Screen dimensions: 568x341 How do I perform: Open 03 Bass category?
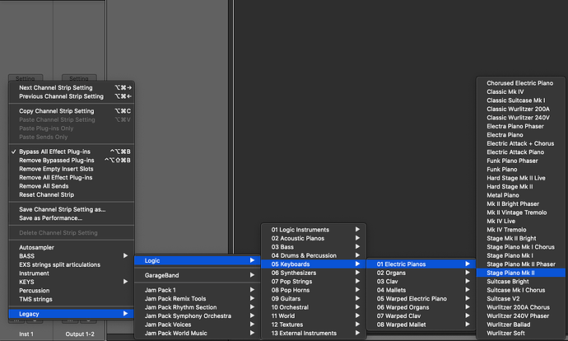314,247
